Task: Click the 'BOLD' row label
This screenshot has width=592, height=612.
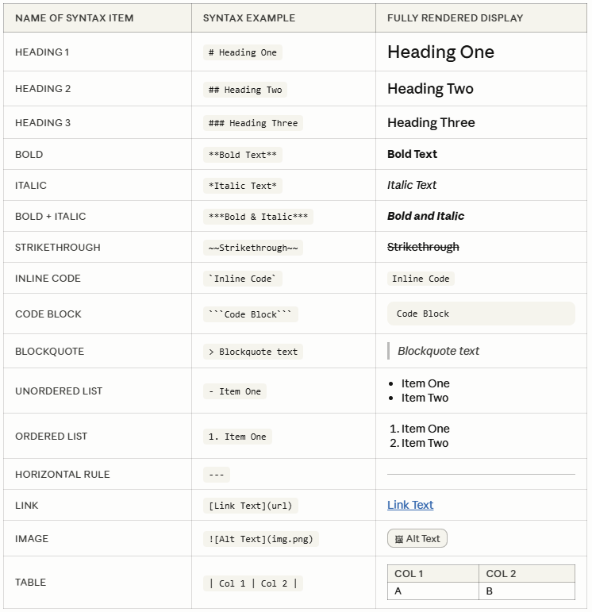Action: point(29,154)
